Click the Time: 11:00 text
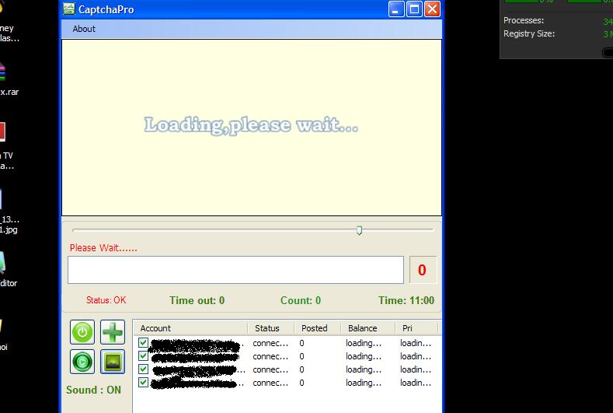The image size is (613, 413). point(406,300)
